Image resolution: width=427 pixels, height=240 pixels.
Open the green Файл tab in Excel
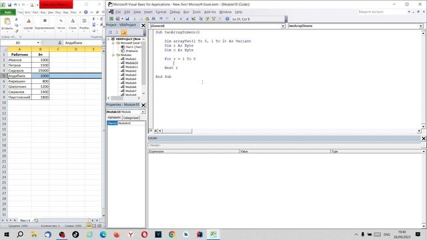pyautogui.click(x=8, y=12)
